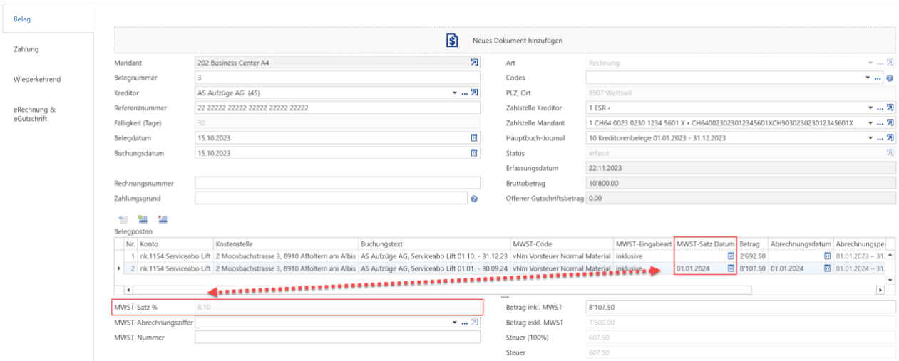Click into the Belegnummer field

[x=338, y=78]
